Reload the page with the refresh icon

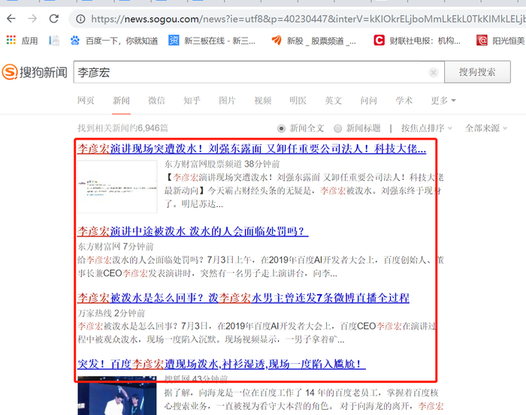pyautogui.click(x=54, y=19)
